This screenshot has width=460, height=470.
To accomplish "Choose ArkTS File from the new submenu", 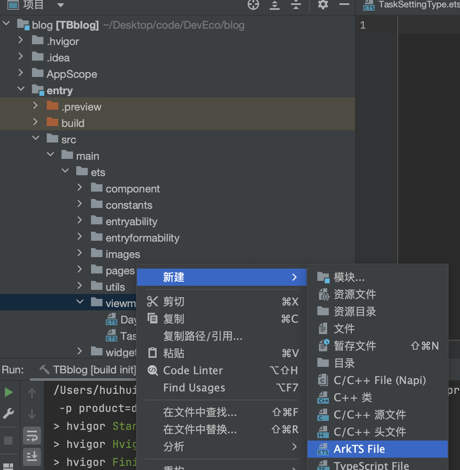I will tap(359, 449).
